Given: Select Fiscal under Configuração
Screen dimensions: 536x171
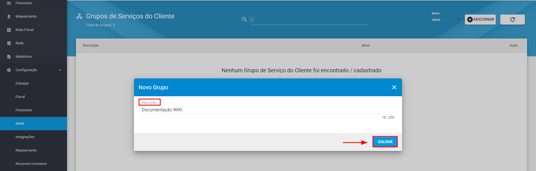Looking at the screenshot, I should (33, 97).
